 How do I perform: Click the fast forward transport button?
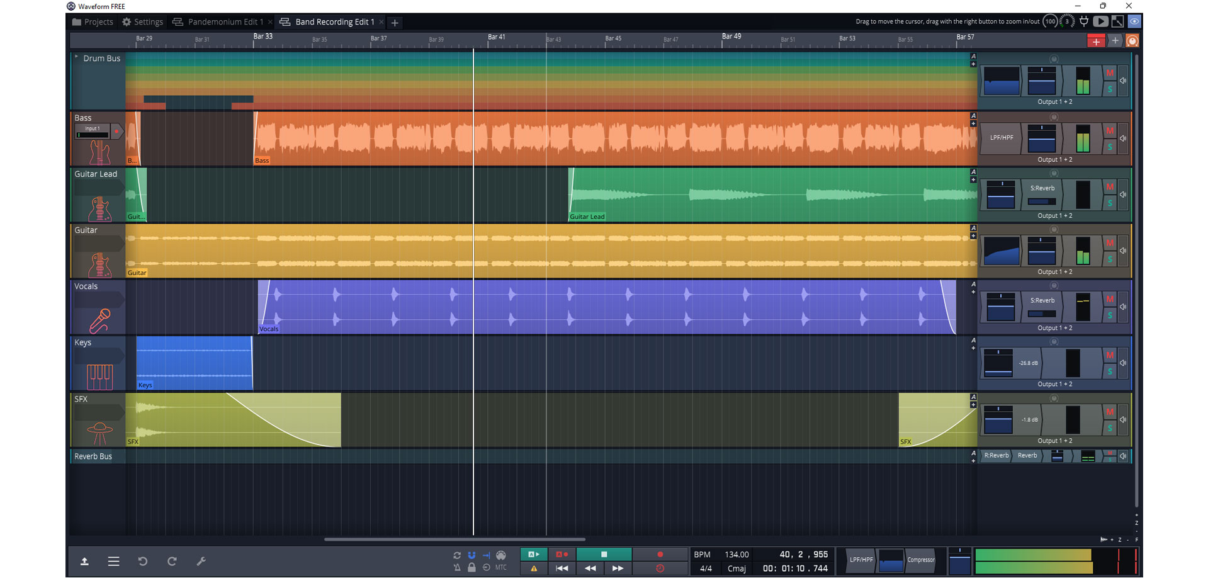coord(618,569)
